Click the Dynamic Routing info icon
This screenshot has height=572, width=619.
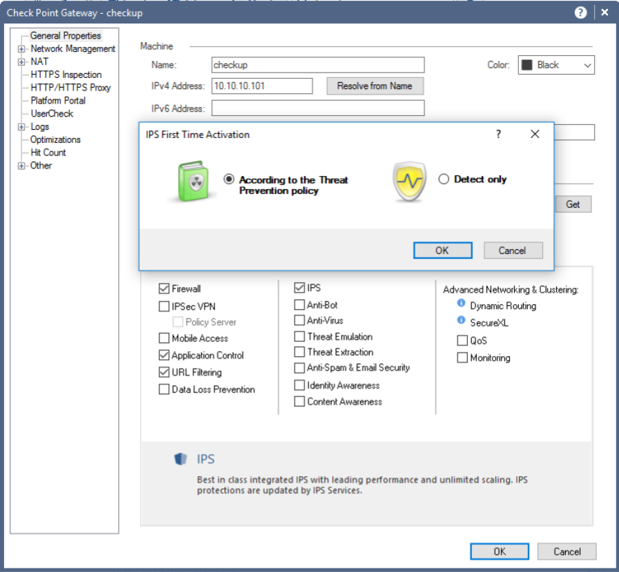pos(461,303)
